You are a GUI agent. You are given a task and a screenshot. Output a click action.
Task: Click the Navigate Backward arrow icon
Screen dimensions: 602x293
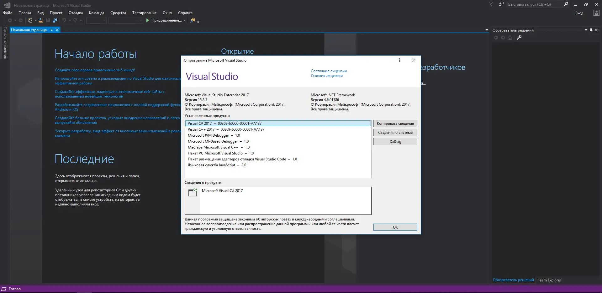(x=10, y=20)
